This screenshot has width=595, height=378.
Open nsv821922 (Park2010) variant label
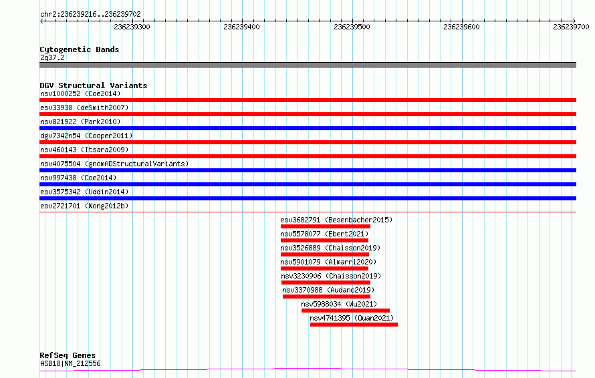click(80, 122)
